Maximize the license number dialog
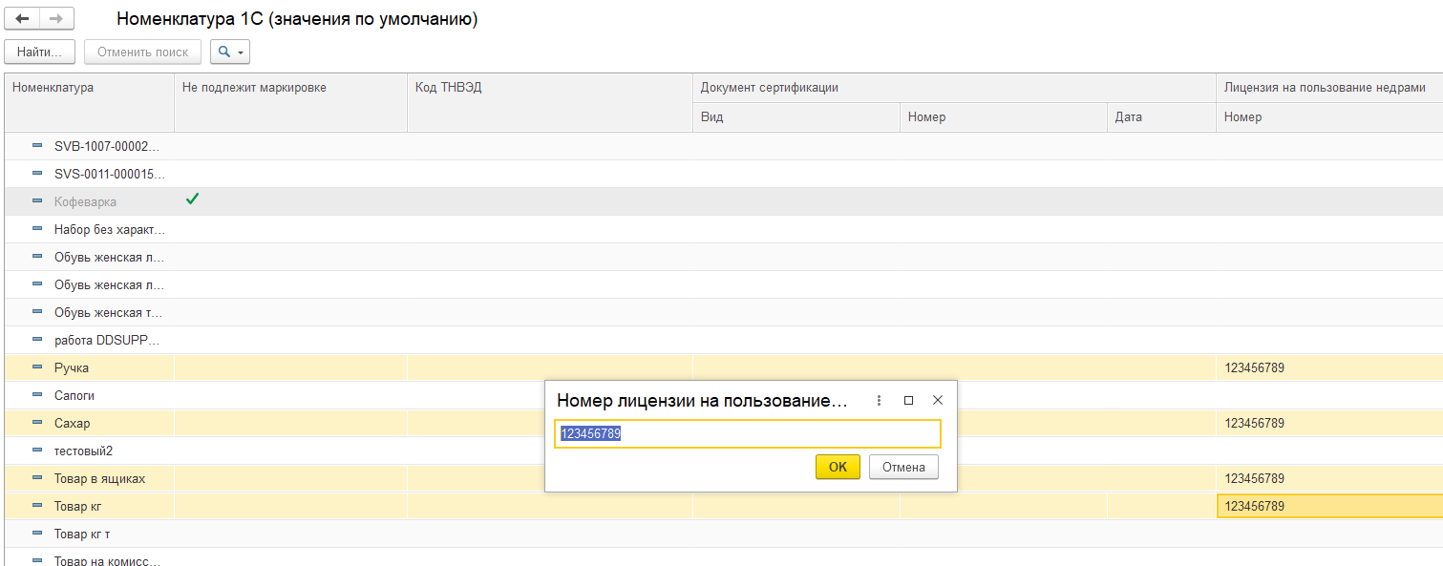This screenshot has height=566, width=1443. [x=908, y=401]
